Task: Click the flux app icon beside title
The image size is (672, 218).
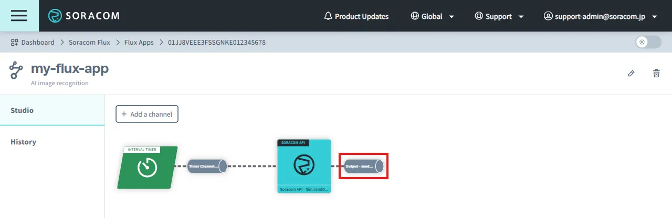Action: 17,70
